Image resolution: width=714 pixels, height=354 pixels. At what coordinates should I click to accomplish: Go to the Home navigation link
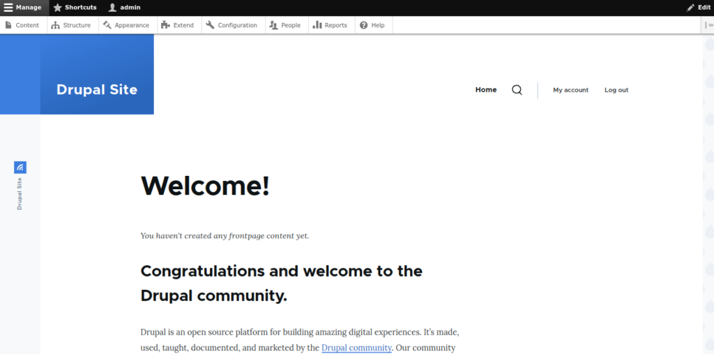coord(486,90)
